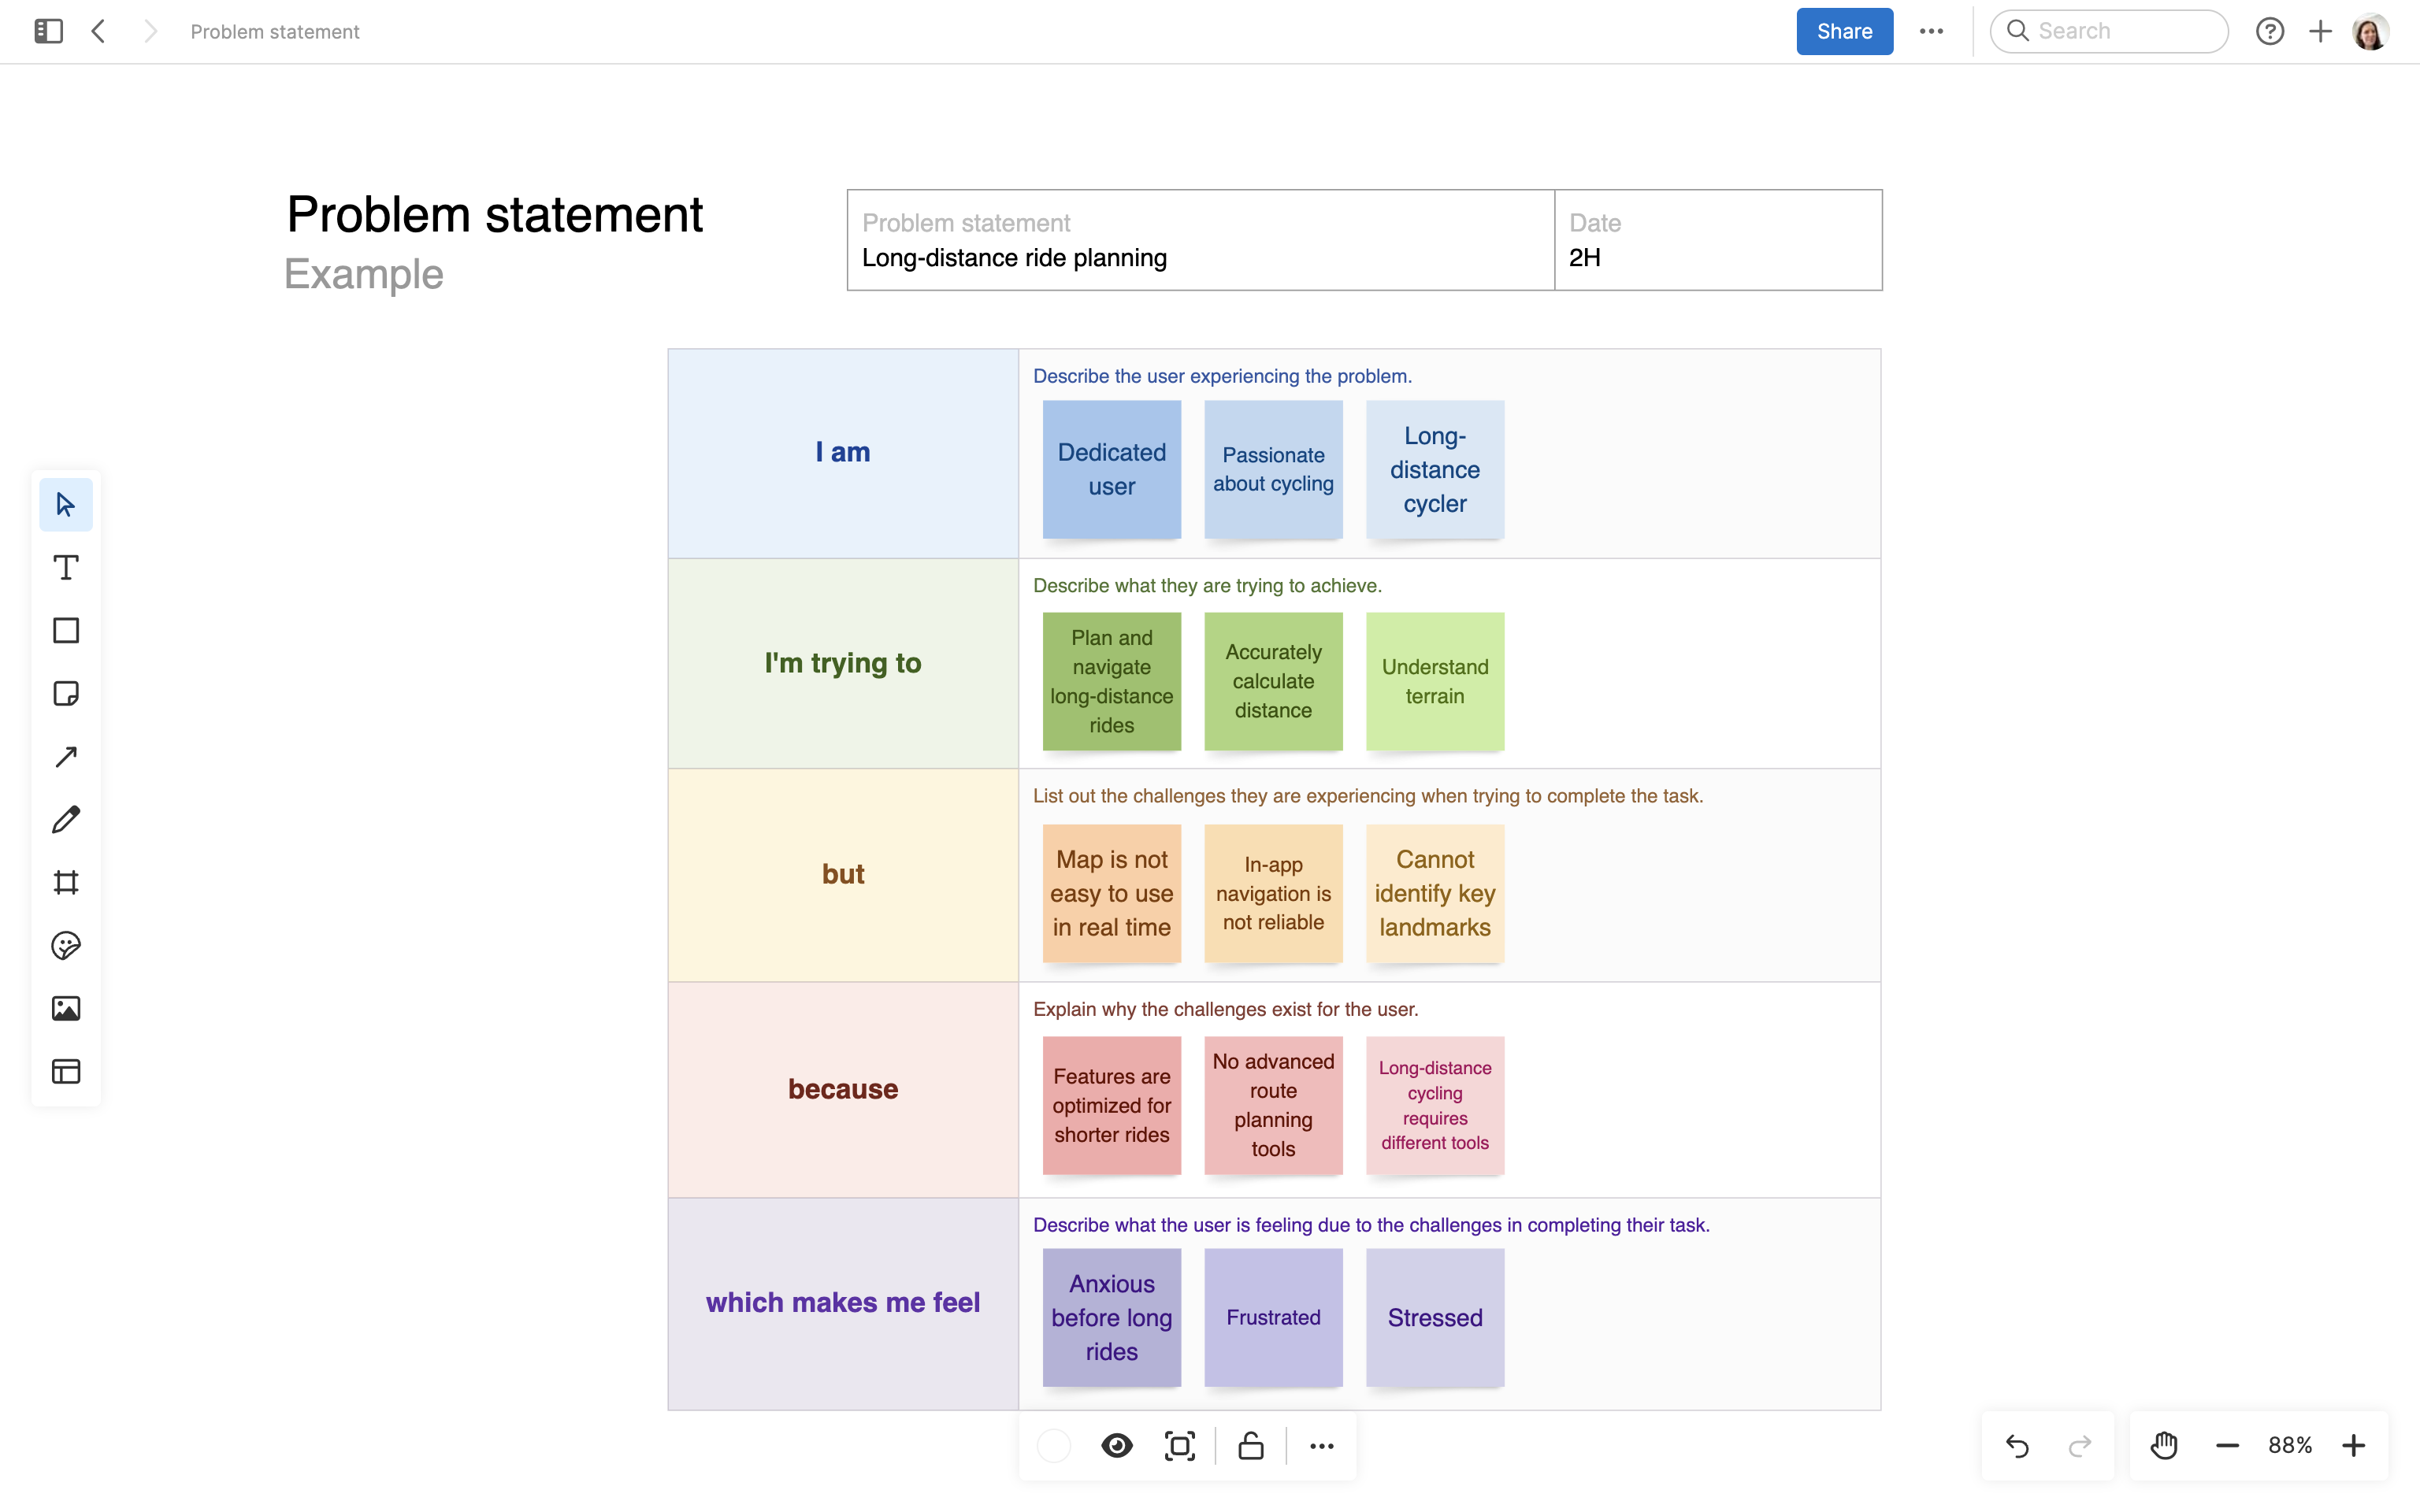Image resolution: width=2420 pixels, height=1512 pixels.
Task: Activate the Pen drawing tool
Action: (x=66, y=820)
